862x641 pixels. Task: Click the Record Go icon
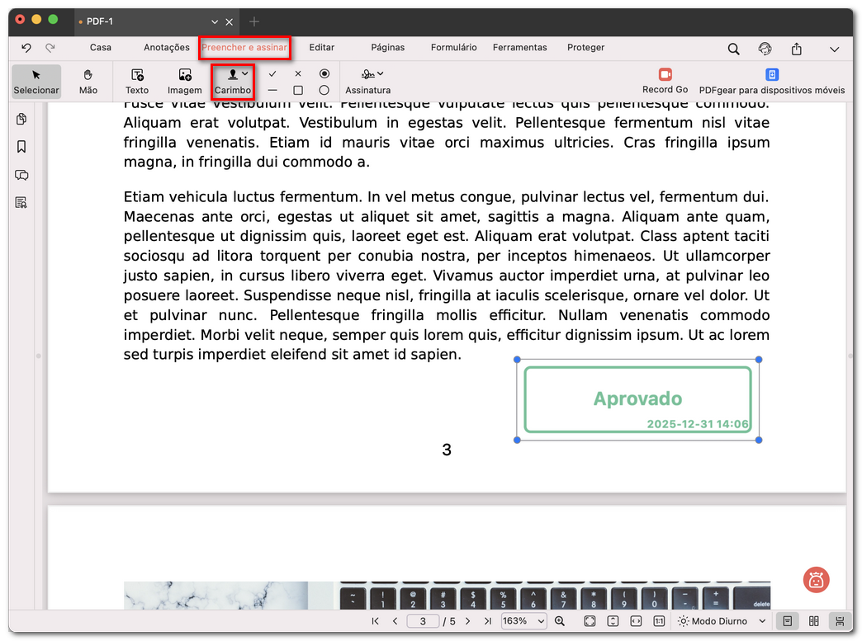[x=664, y=73]
